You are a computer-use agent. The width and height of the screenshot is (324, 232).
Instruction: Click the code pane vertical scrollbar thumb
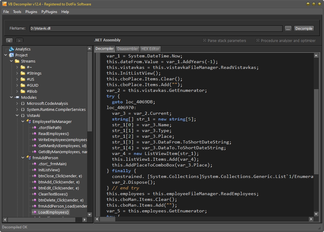coord(316,132)
